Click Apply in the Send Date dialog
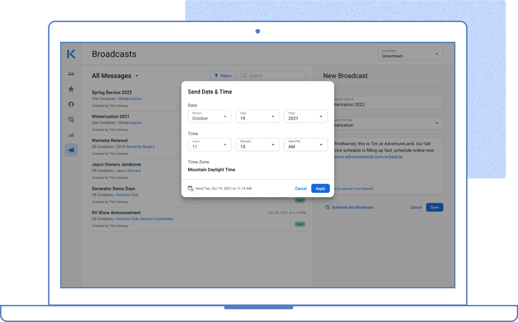This screenshot has height=322, width=518. click(x=320, y=188)
